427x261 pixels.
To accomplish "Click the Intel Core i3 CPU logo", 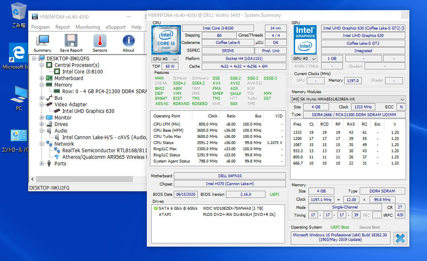I will 166,39.
